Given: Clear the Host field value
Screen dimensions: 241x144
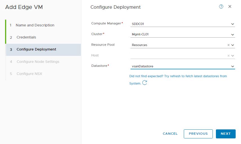Looking at the screenshot, I should pos(228,56).
